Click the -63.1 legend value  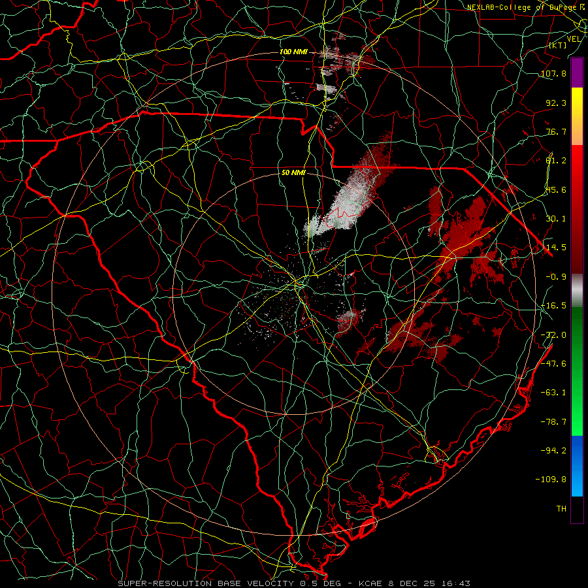tap(553, 393)
